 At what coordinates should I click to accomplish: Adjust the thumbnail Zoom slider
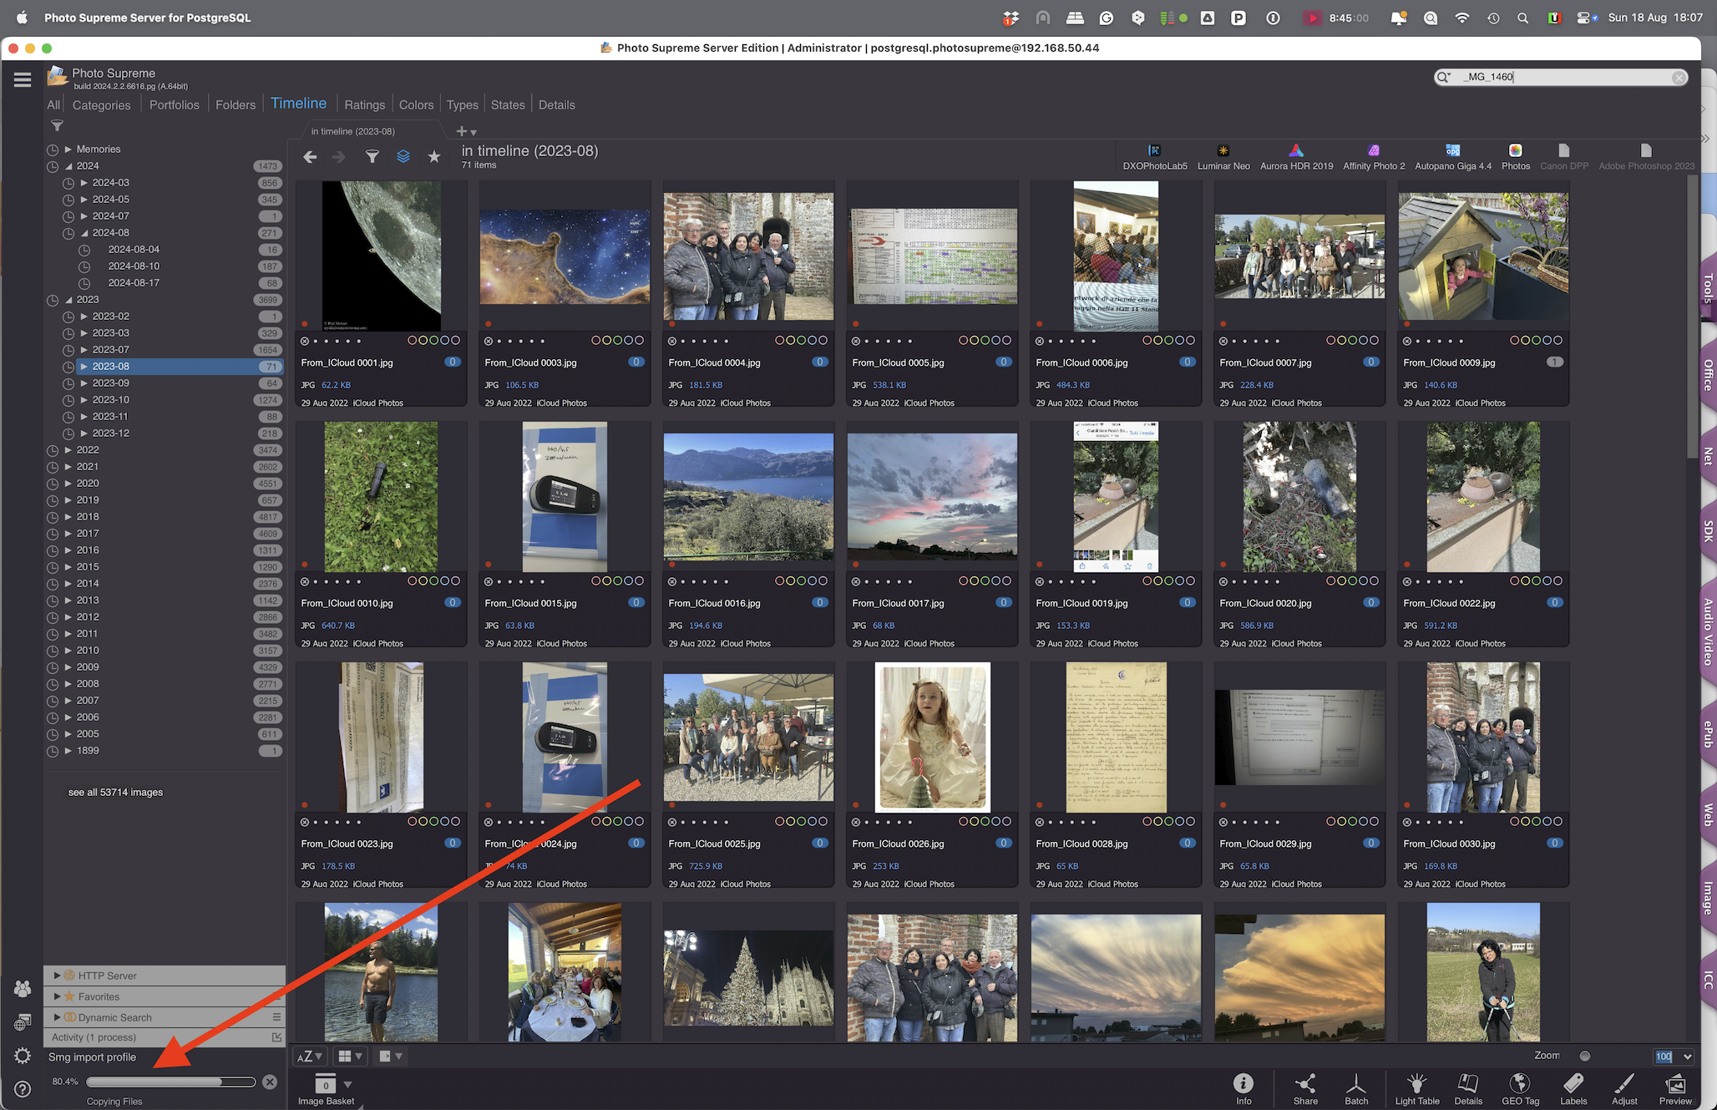click(1584, 1057)
